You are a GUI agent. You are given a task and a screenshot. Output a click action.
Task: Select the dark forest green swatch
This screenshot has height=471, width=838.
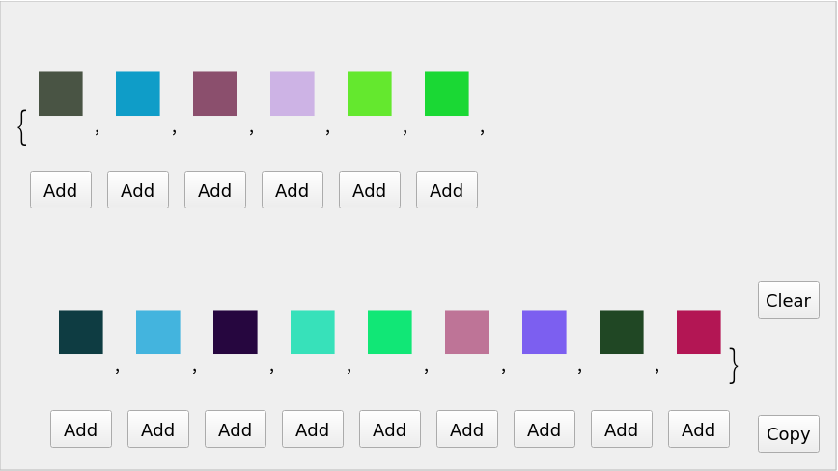[x=622, y=332]
